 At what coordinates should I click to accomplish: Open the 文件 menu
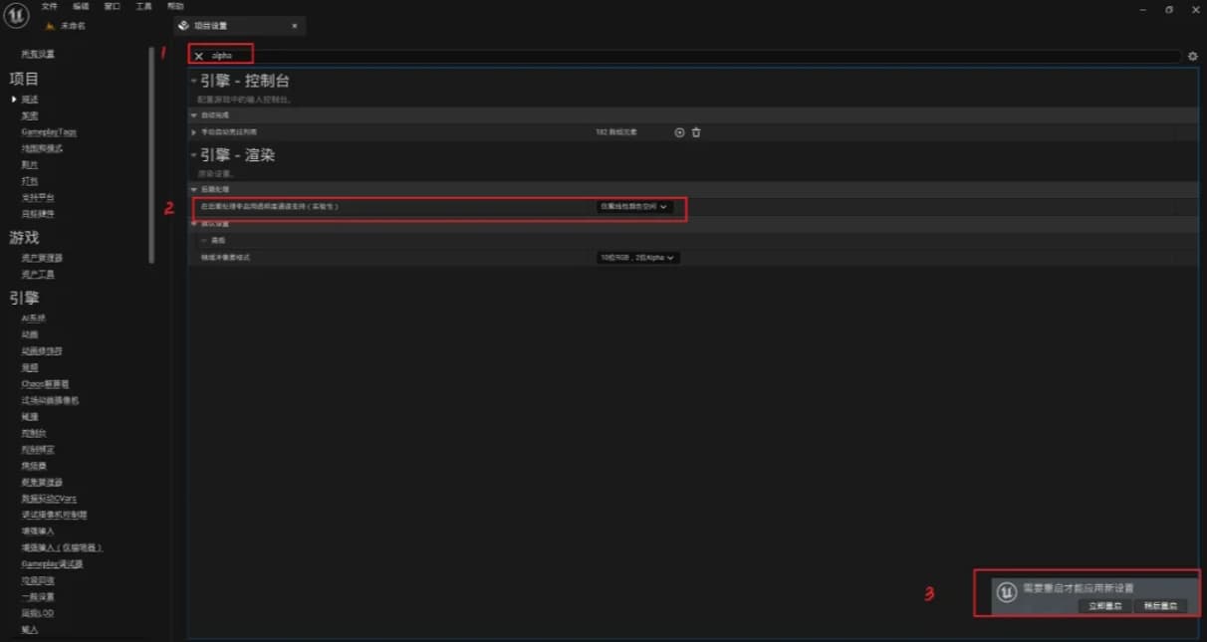click(x=50, y=6)
